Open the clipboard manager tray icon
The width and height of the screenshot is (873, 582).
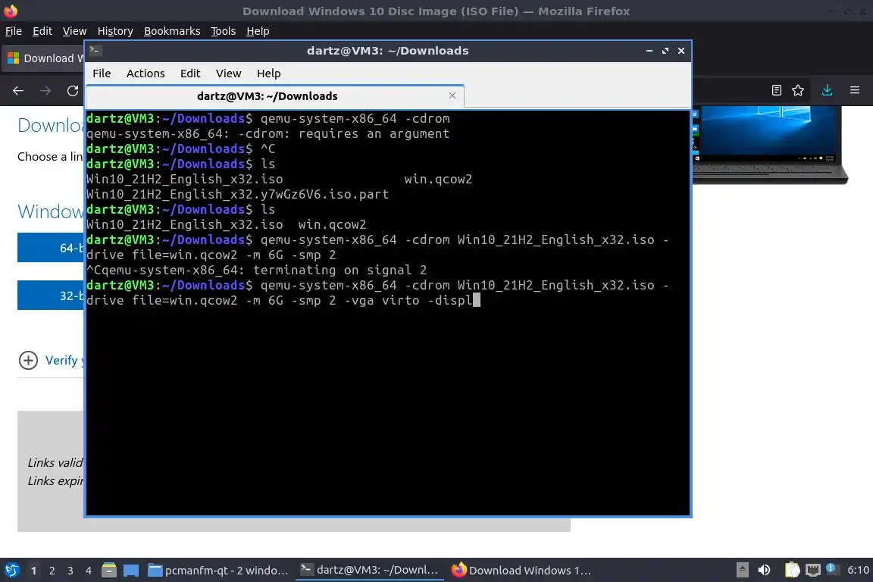(x=792, y=570)
